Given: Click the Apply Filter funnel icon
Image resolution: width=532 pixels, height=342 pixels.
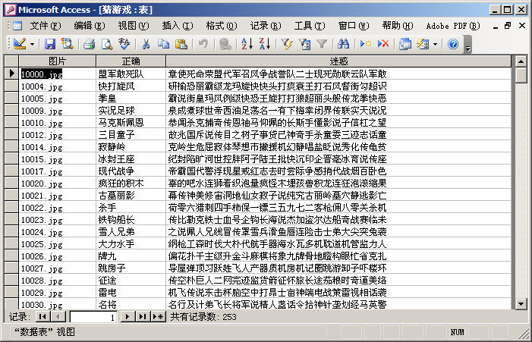Looking at the screenshot, I should 322,44.
